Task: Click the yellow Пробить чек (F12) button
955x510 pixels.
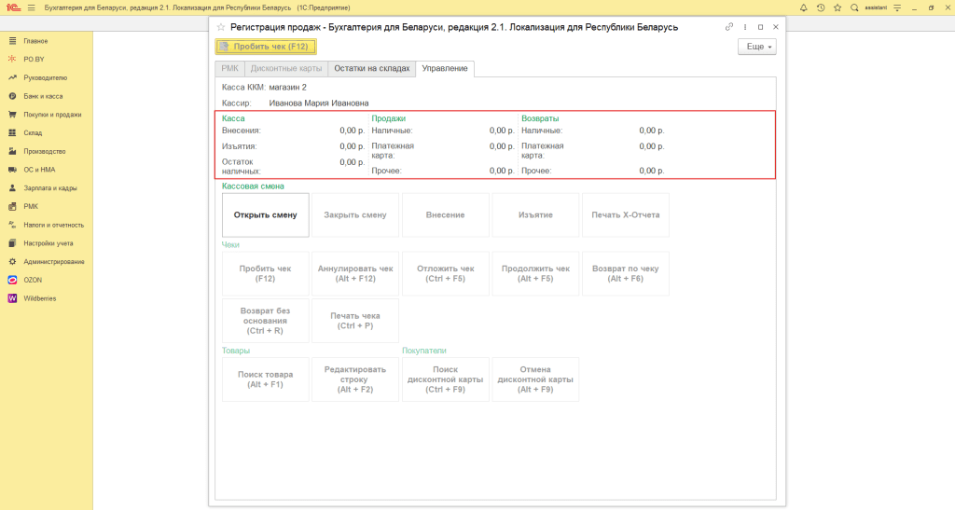Action: 266,47
